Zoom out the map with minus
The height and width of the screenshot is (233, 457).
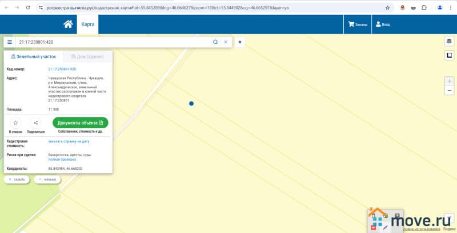449,91
